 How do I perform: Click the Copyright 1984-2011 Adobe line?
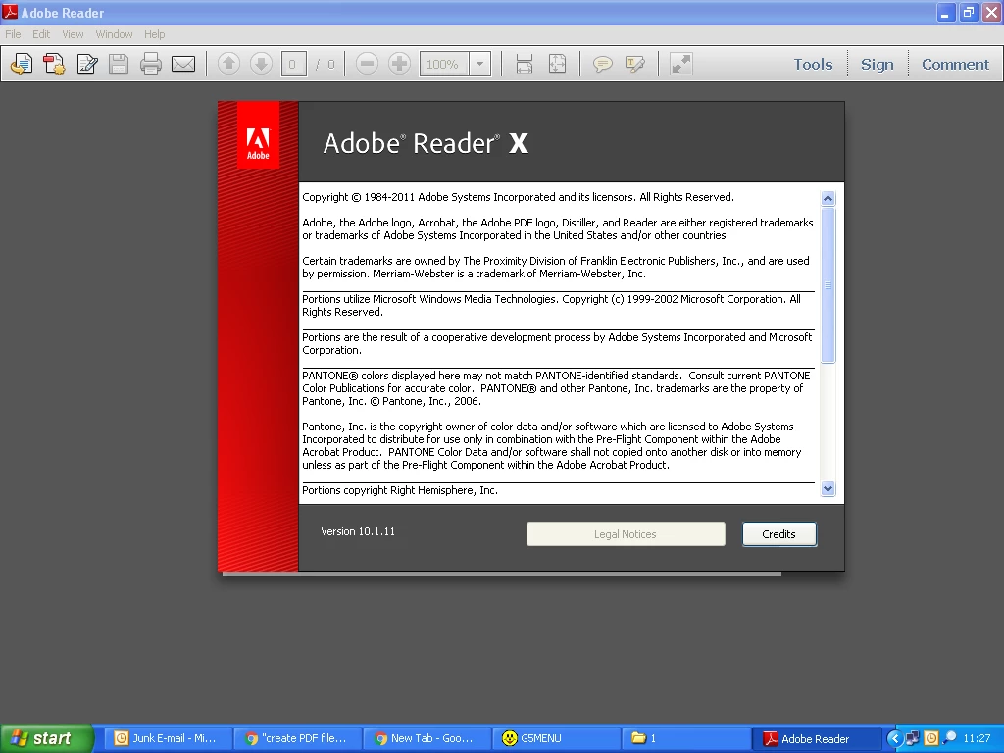(518, 197)
